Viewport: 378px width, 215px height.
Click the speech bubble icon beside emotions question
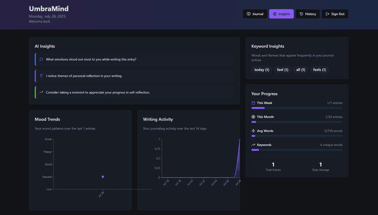tap(41, 59)
